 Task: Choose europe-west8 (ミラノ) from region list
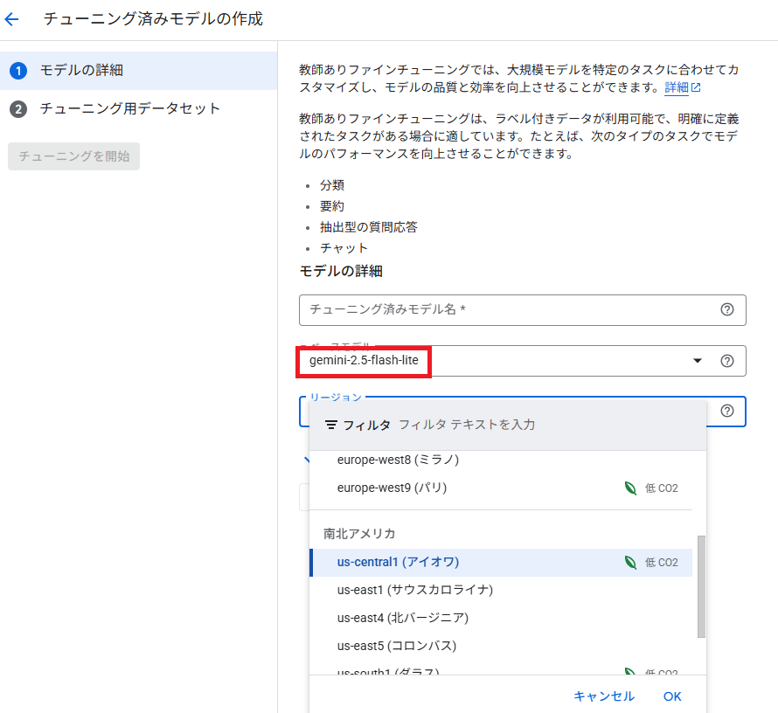point(398,460)
